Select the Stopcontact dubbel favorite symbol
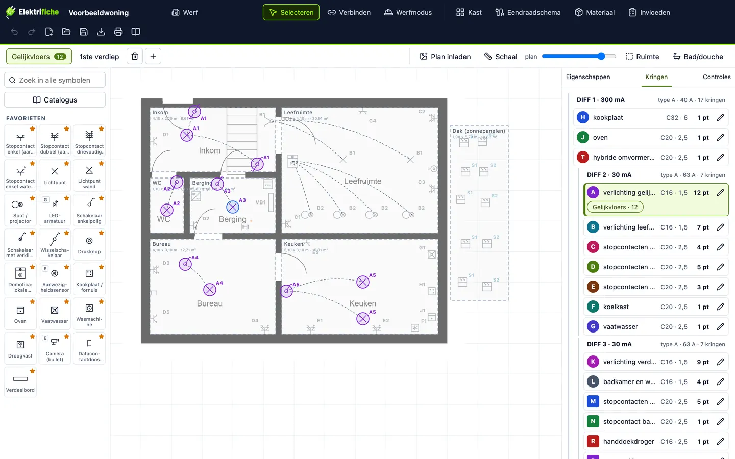The image size is (735, 459). 55,141
